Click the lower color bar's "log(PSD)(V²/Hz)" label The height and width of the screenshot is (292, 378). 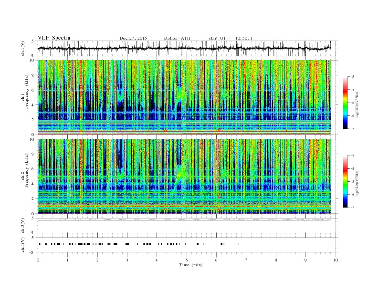click(x=357, y=183)
